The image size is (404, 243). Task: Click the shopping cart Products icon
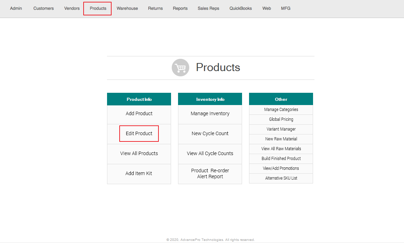pyautogui.click(x=180, y=68)
